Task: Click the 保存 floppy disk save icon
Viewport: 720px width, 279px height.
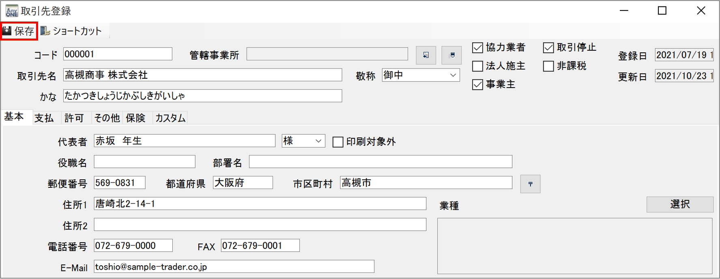Action: (7, 31)
